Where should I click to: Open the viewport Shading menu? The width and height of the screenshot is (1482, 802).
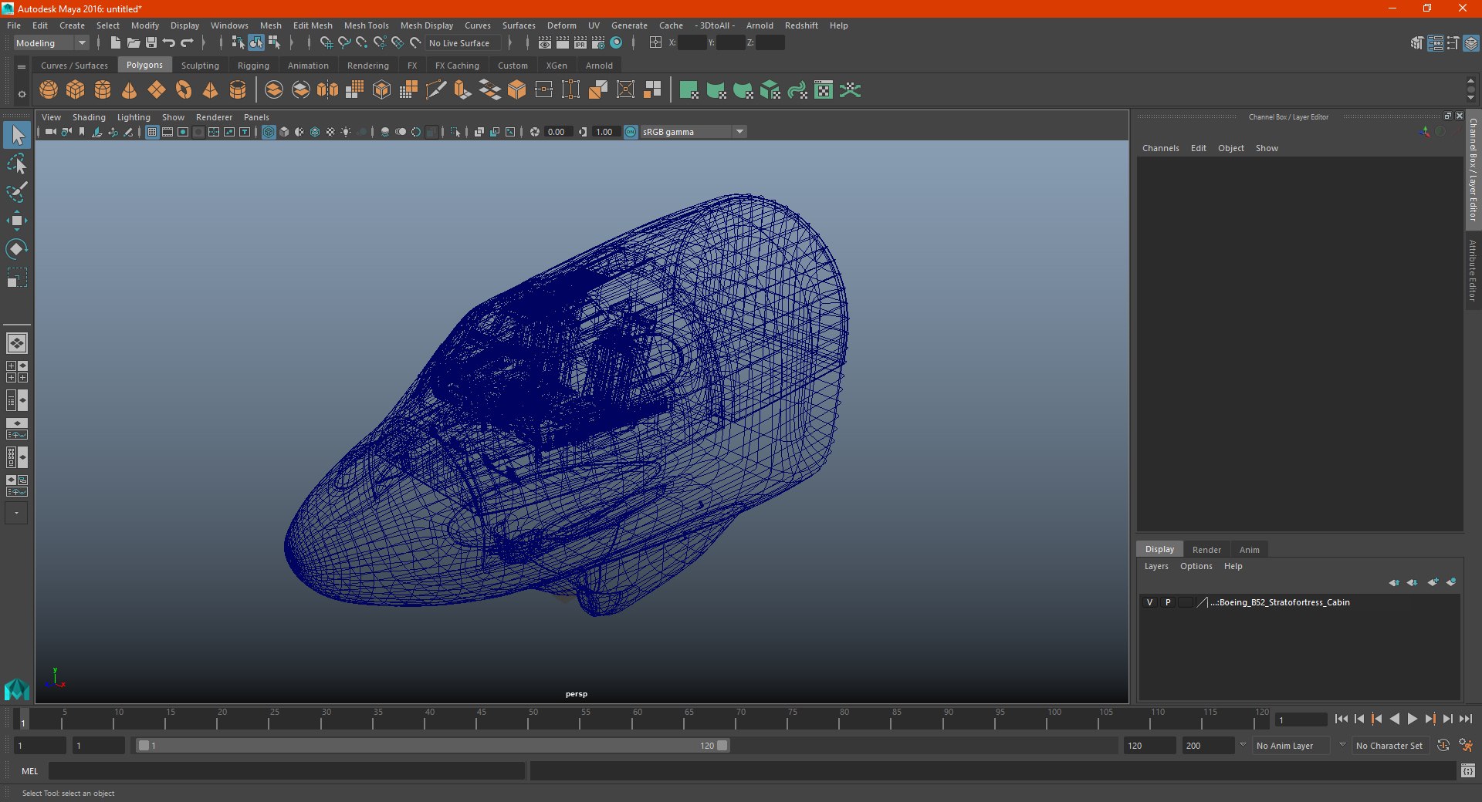(89, 117)
